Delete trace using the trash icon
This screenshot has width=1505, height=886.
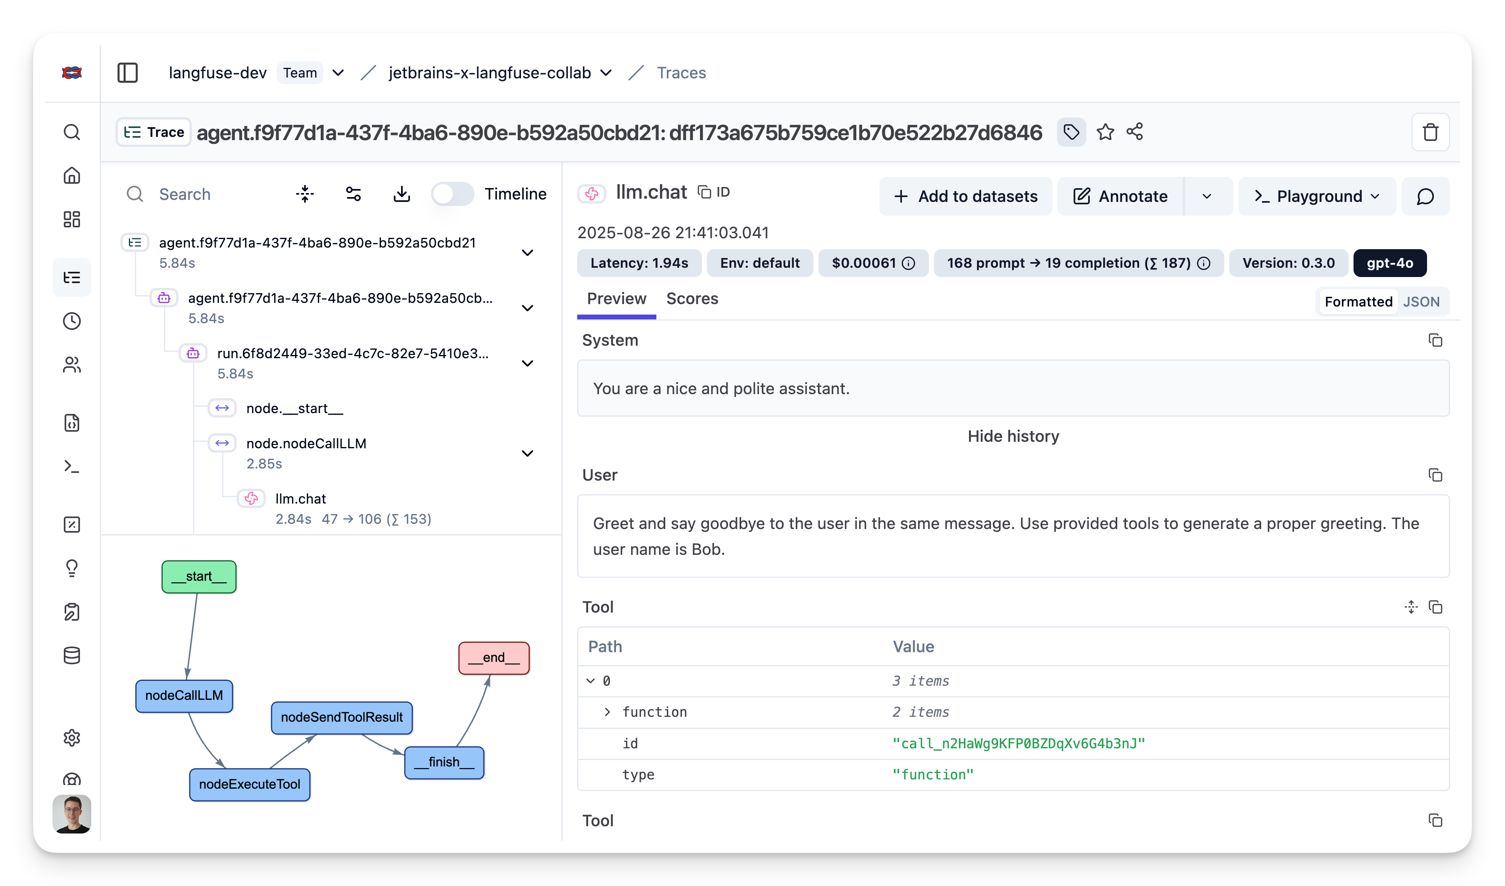click(x=1430, y=132)
